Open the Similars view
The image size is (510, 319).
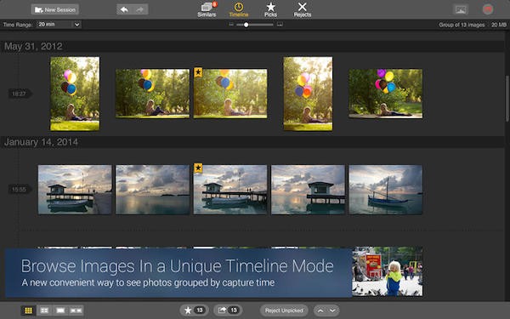[x=207, y=9]
